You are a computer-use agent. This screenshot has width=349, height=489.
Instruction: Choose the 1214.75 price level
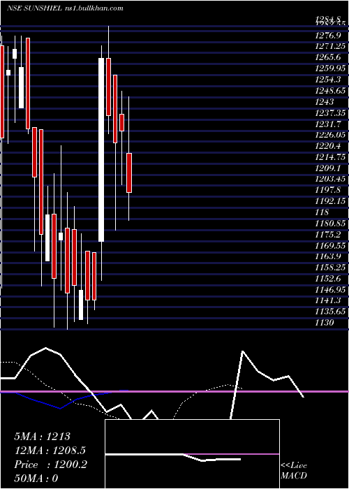click(x=330, y=156)
